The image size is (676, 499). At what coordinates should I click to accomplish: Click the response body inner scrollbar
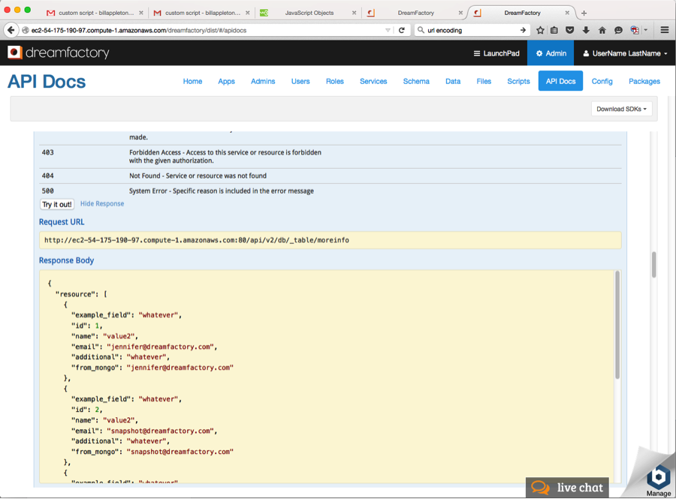point(617,325)
